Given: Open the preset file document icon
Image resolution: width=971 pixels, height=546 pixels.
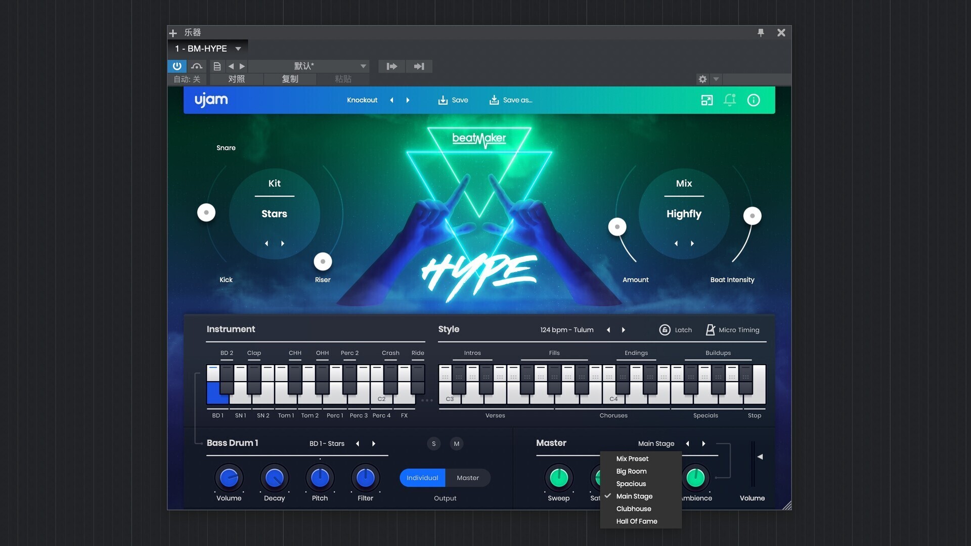Looking at the screenshot, I should pos(217,66).
